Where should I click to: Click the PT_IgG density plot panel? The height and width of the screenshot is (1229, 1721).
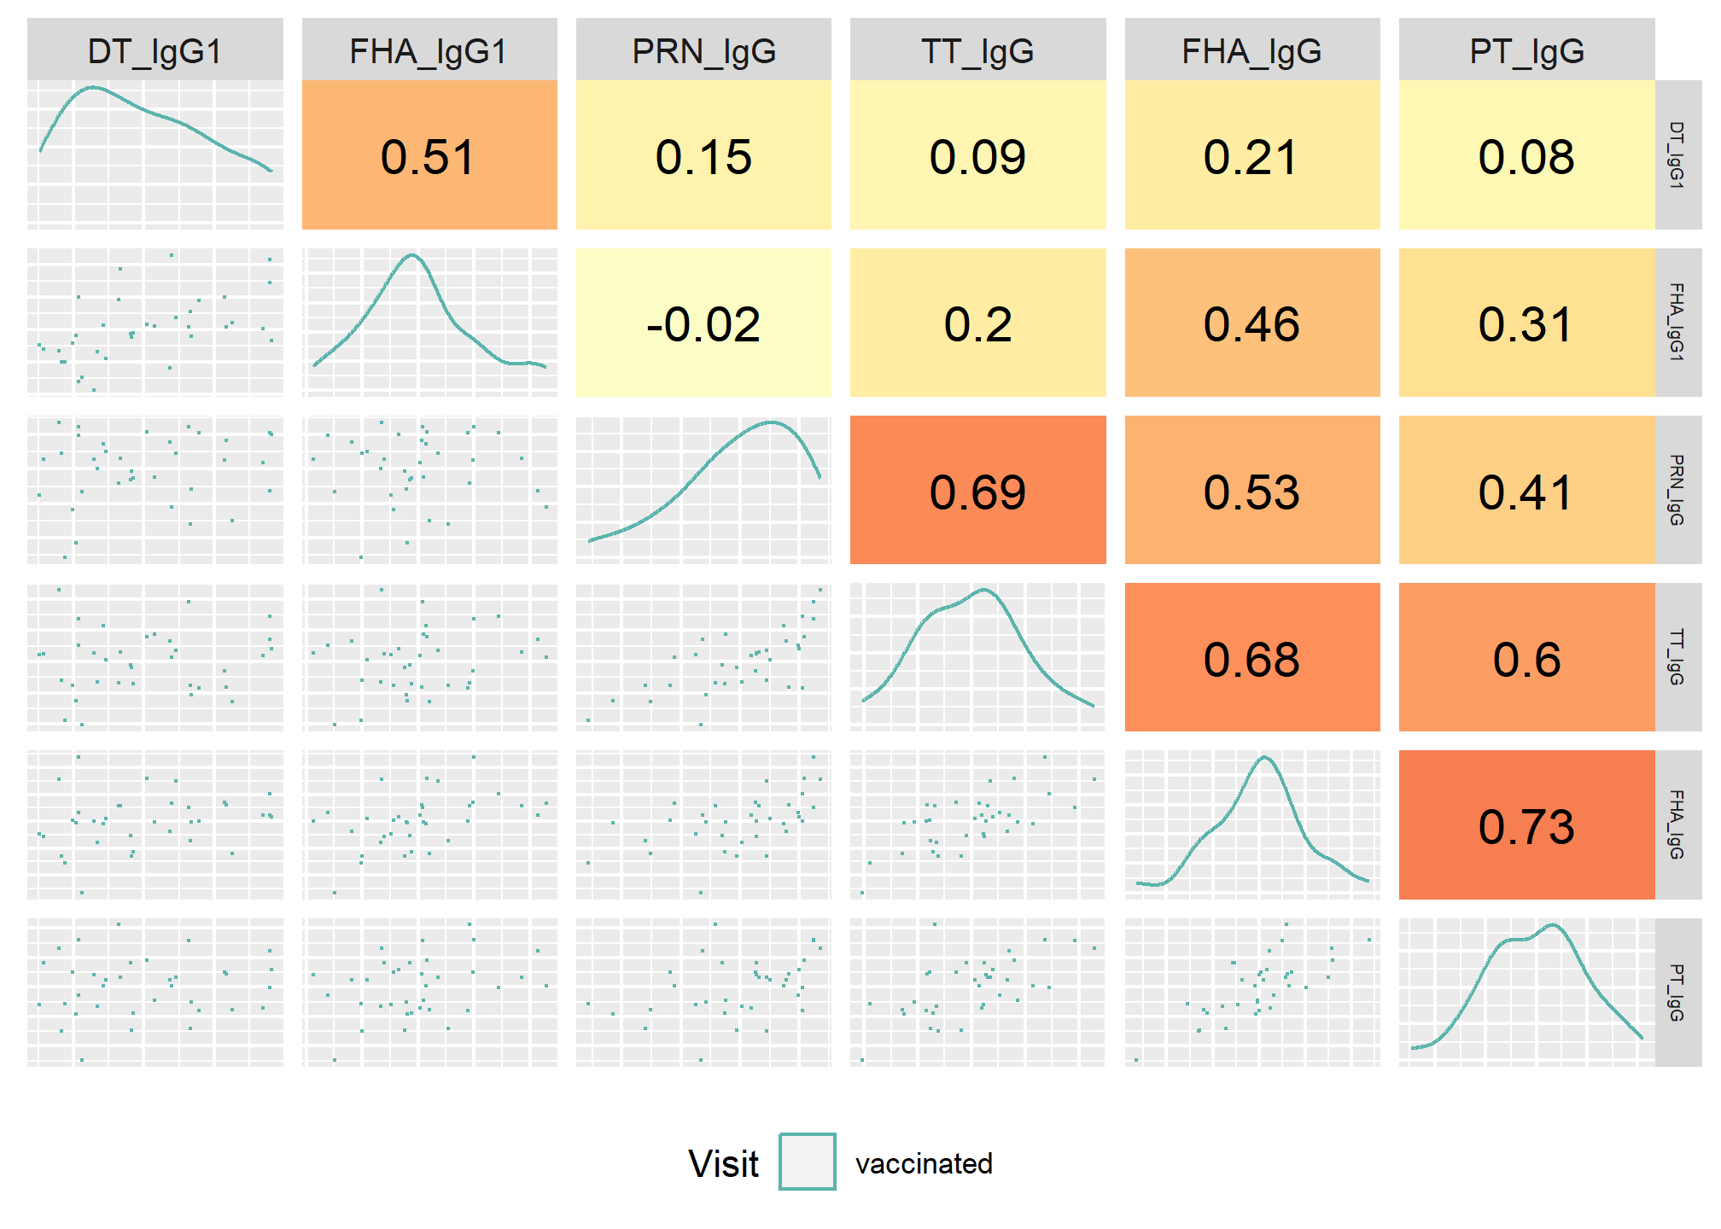coord(1526,993)
